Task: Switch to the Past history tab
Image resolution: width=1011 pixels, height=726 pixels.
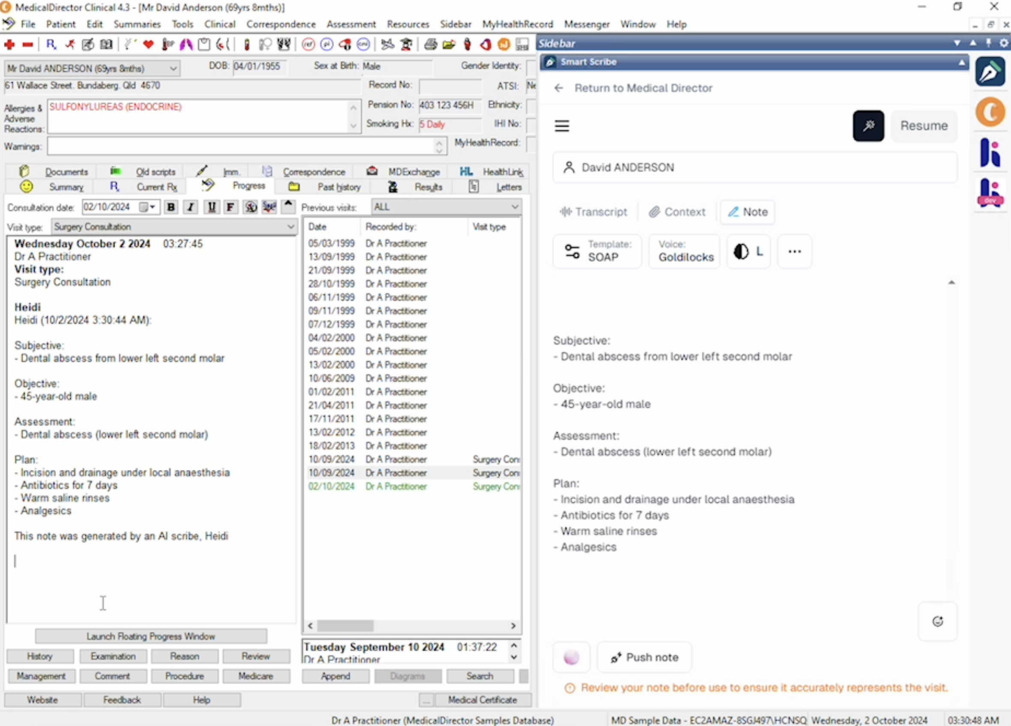Action: coord(339,187)
